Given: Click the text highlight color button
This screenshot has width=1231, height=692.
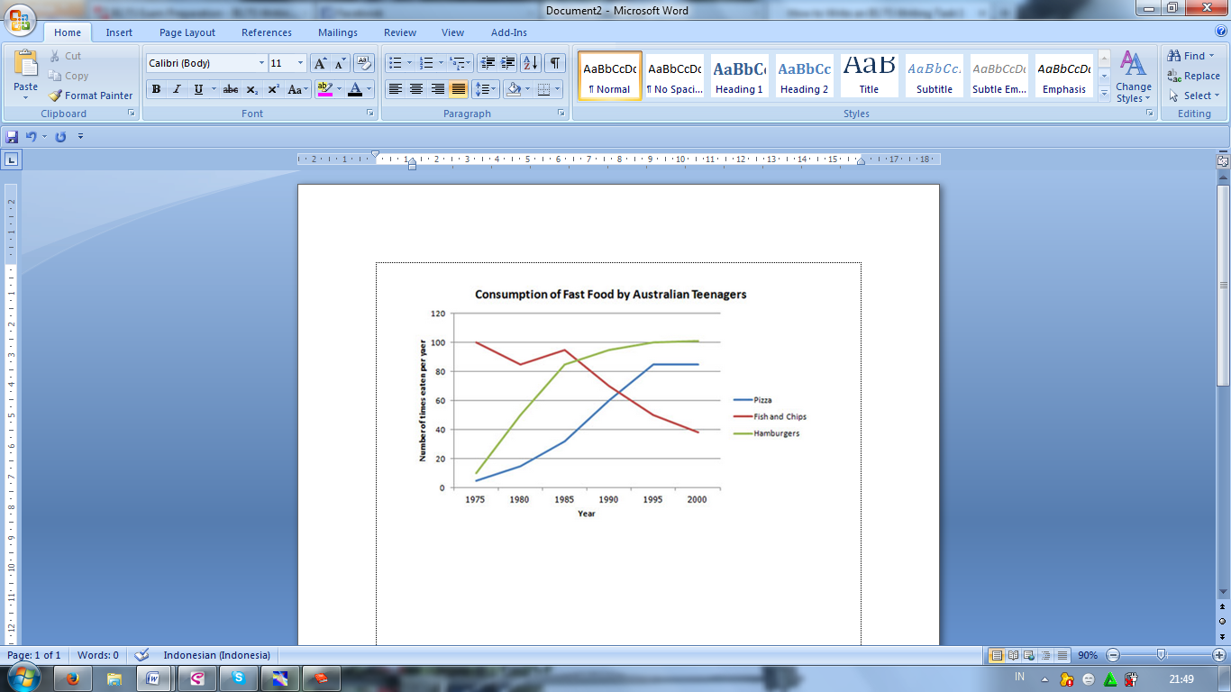Looking at the screenshot, I should [x=325, y=89].
